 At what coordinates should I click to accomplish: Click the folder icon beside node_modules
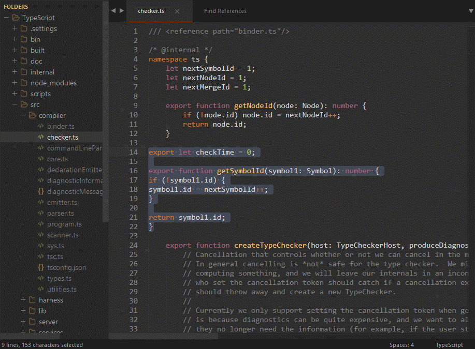tap(24, 83)
